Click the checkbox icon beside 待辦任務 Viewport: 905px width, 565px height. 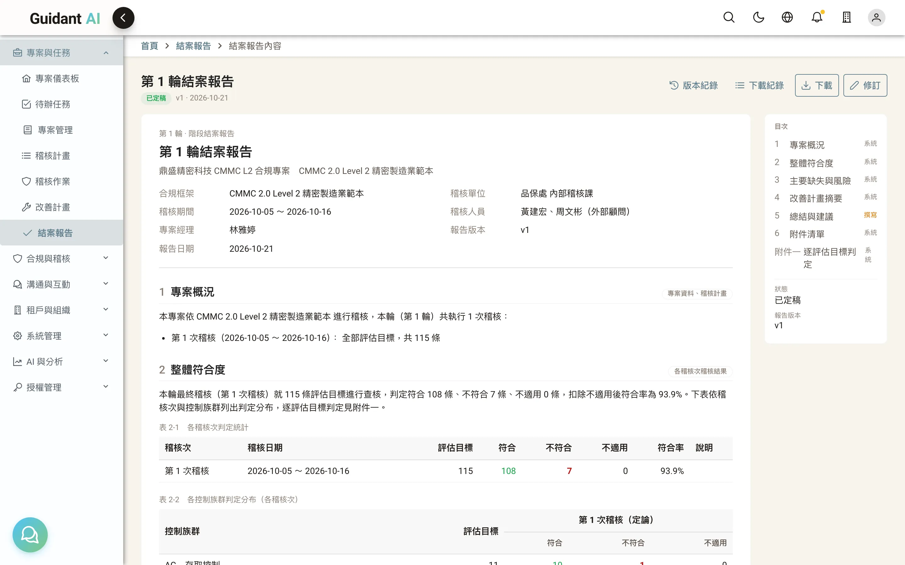[x=26, y=104]
